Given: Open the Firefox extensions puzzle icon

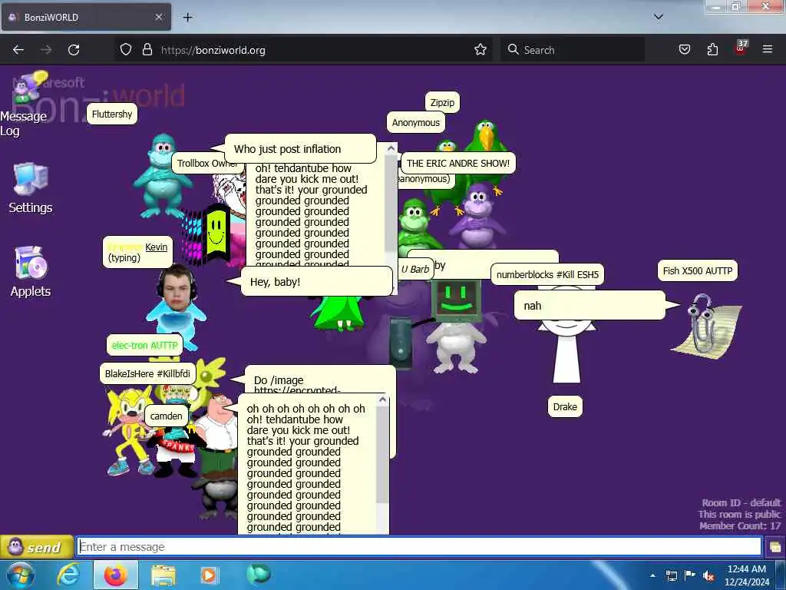Looking at the screenshot, I should click(712, 50).
